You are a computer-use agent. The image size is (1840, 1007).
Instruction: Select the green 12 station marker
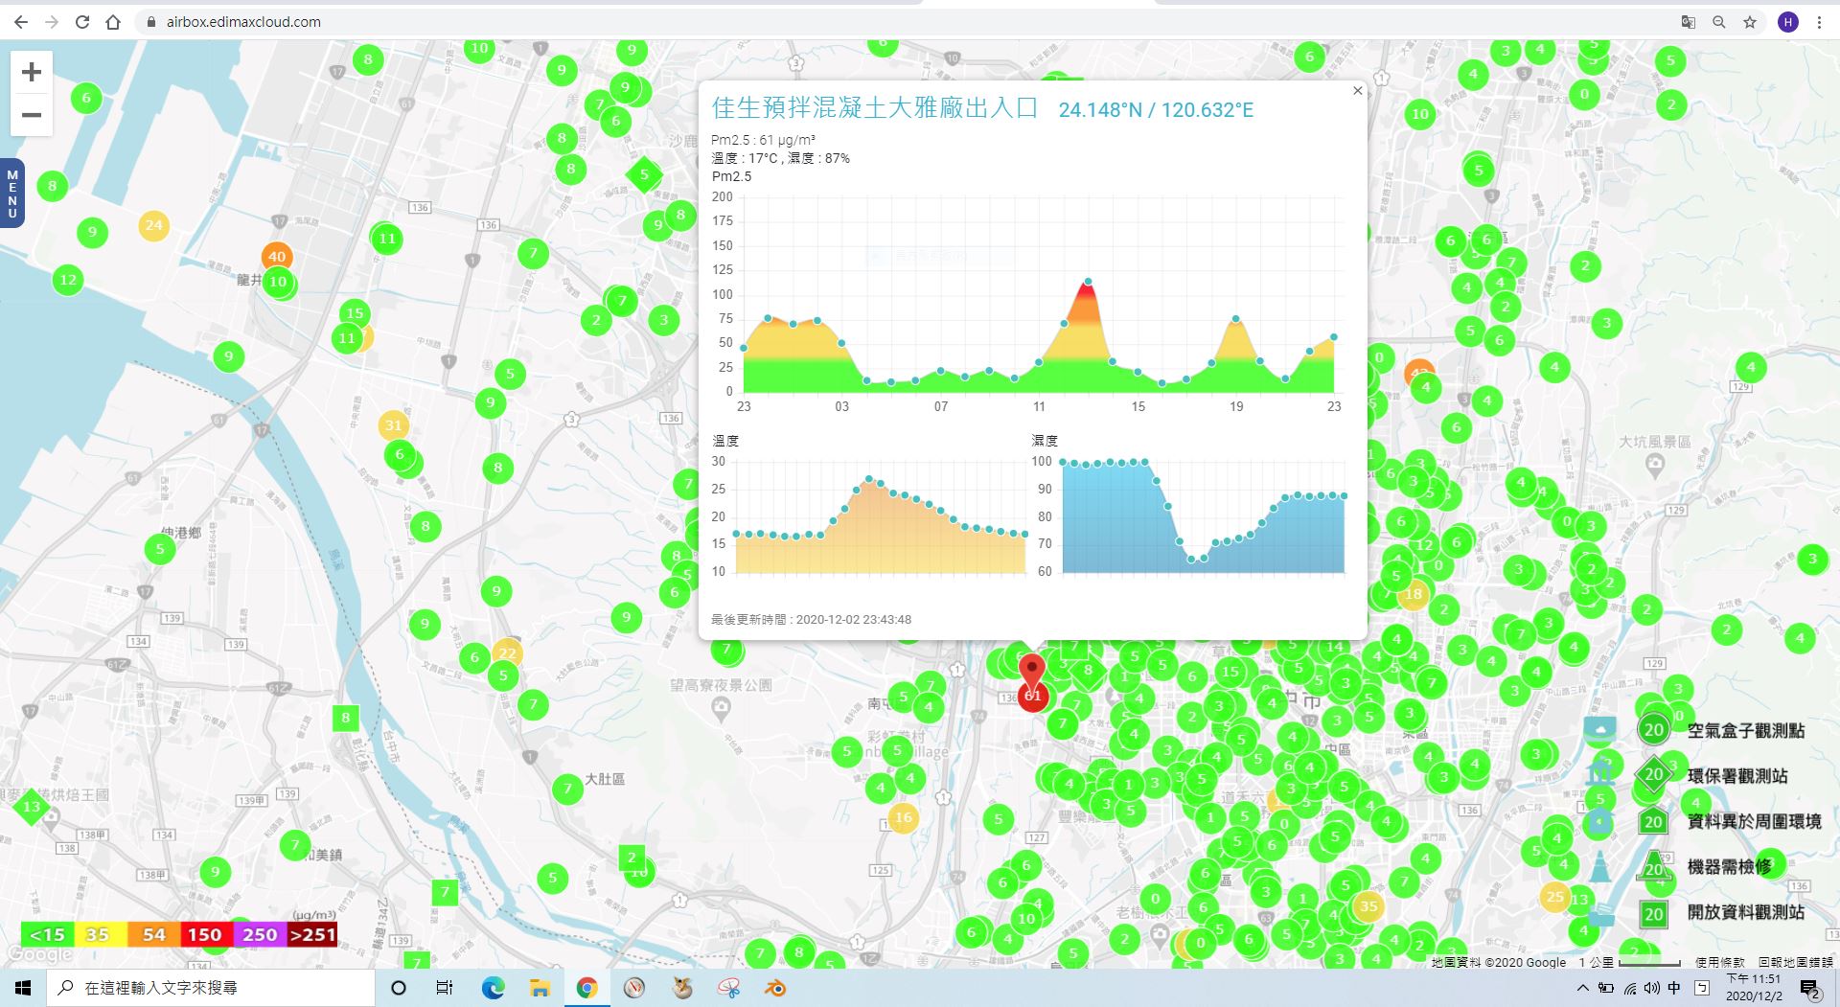pyautogui.click(x=67, y=280)
